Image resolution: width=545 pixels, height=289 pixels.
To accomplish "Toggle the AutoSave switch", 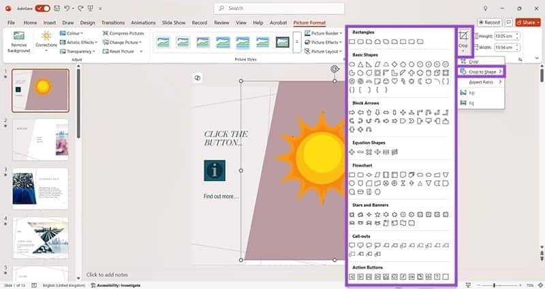I will click(x=42, y=8).
